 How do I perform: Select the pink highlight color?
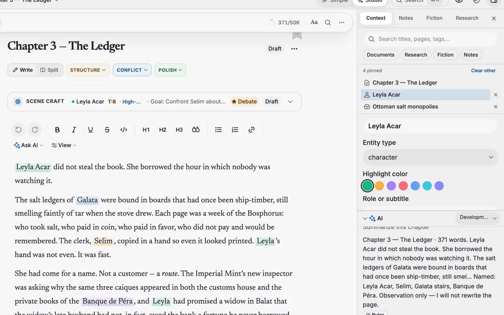[x=403, y=186]
